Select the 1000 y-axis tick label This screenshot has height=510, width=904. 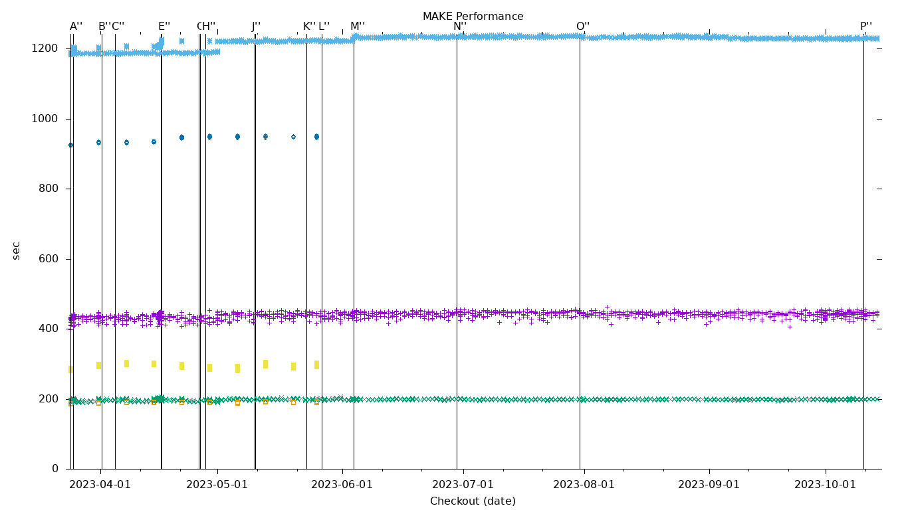(45, 119)
